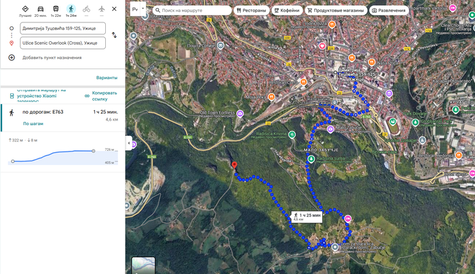Select the public transit travel mode icon

(x=56, y=9)
